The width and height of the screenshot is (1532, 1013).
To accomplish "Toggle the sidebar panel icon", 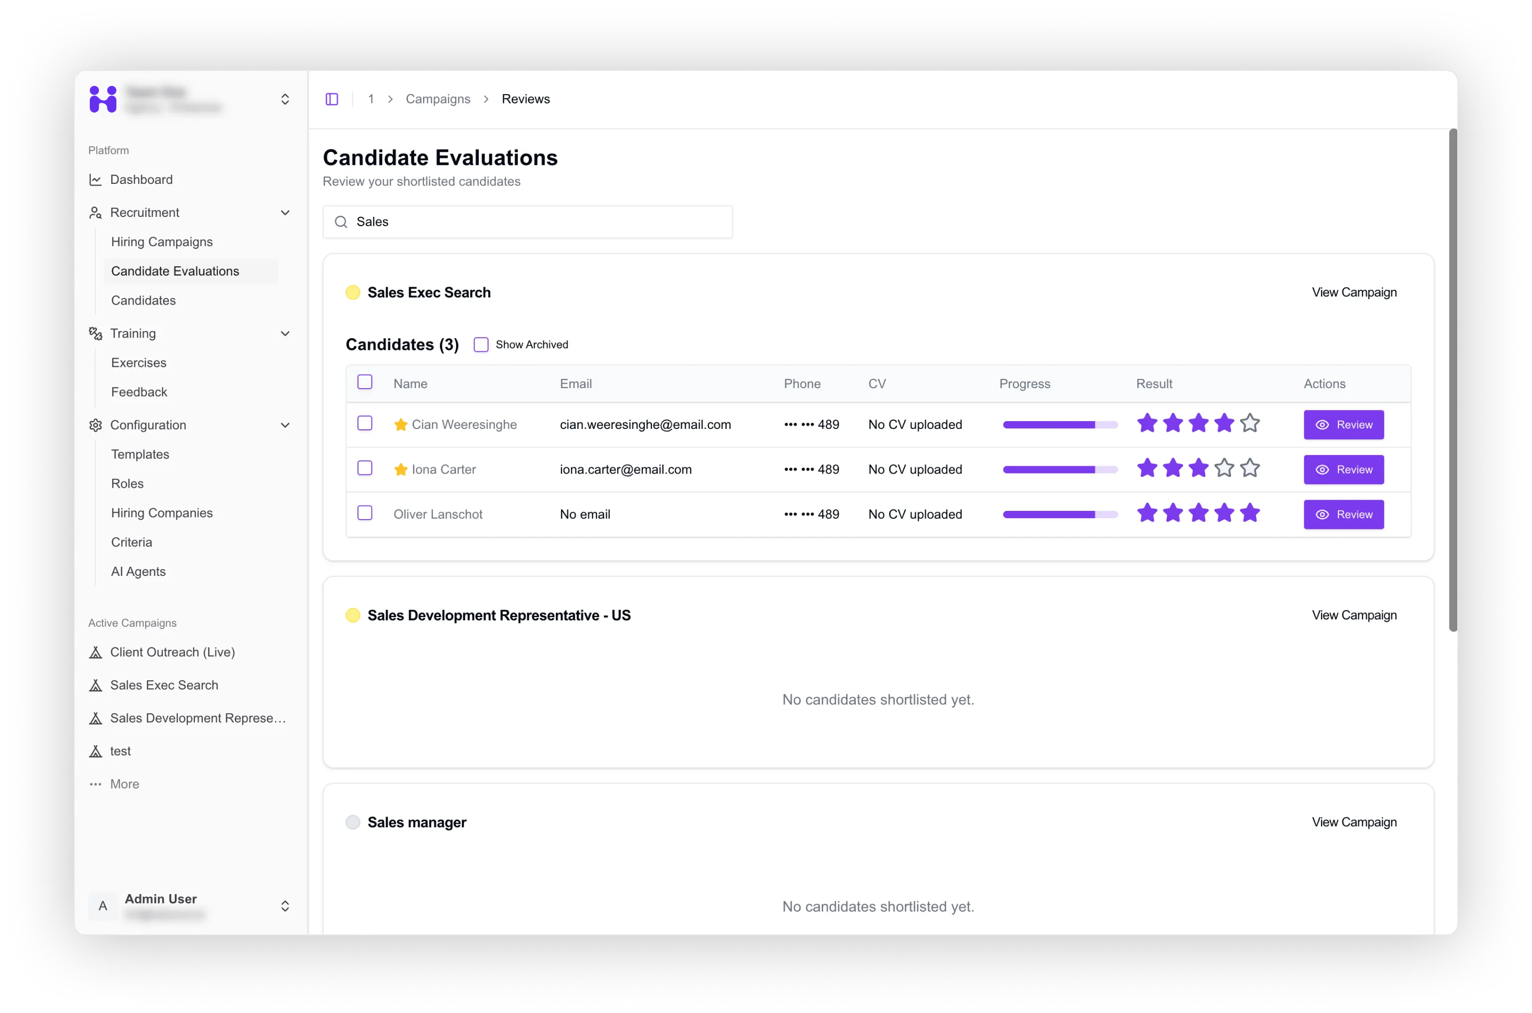I will 332,99.
